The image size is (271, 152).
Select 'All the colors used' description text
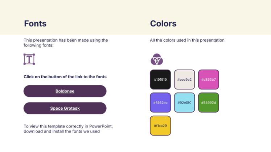[x=187, y=40]
